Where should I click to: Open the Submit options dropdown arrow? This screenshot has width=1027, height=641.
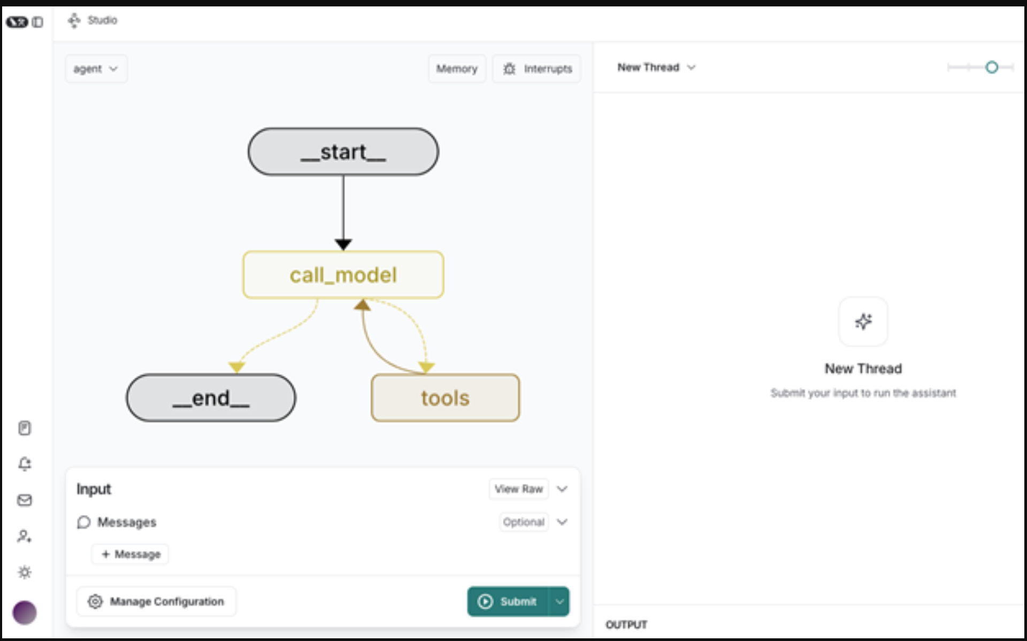(560, 601)
